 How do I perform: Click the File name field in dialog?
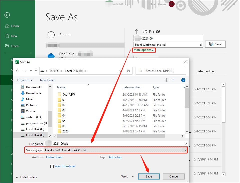(116, 144)
